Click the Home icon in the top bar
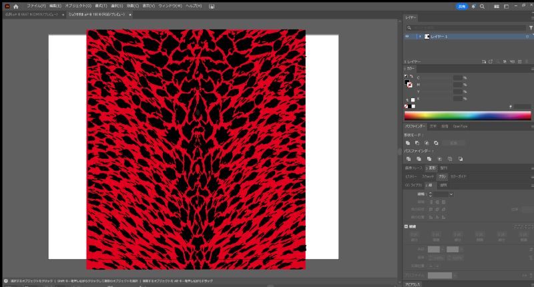This screenshot has height=287, width=534. [x=16, y=5]
